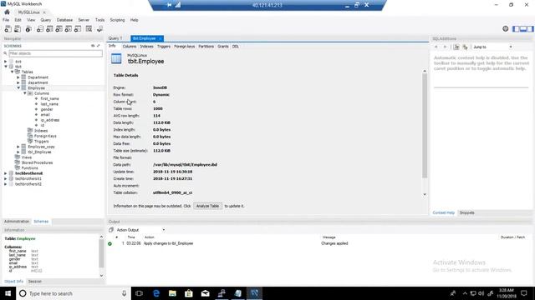The width and height of the screenshot is (535, 300).
Task: Switch to the Indexes tab
Action: pos(147,47)
